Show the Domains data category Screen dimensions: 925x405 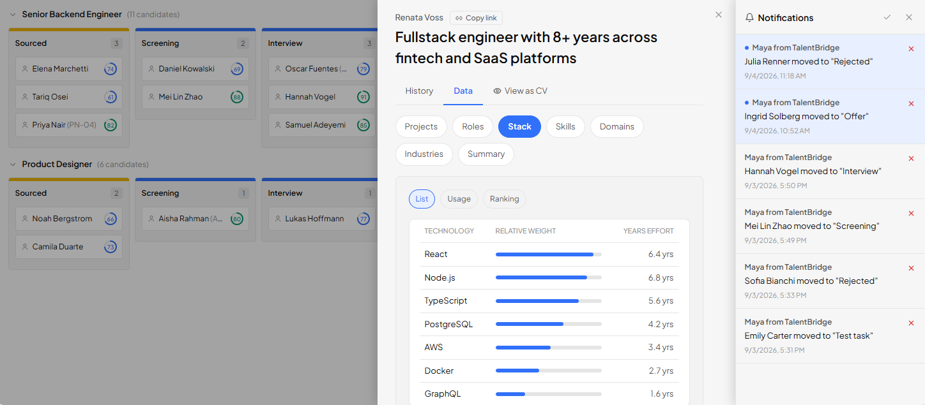click(x=617, y=126)
